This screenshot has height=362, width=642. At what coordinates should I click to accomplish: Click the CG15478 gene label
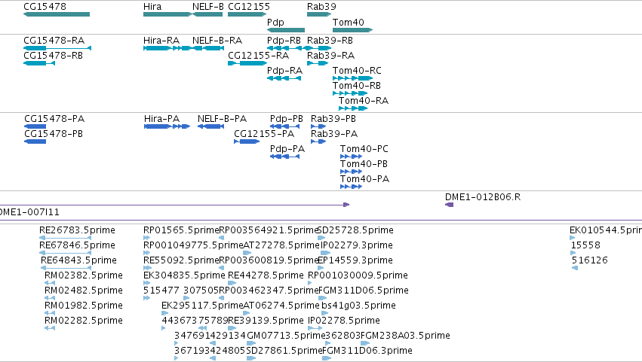click(45, 7)
